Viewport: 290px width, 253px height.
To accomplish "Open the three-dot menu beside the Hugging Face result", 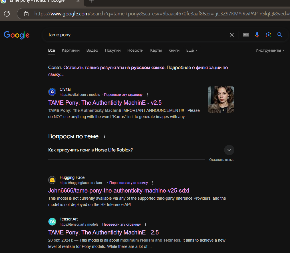I will point(153,183).
